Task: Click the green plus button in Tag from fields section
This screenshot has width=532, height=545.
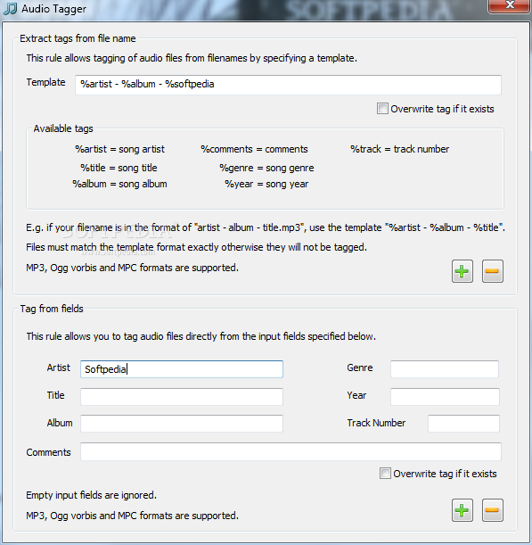Action: click(462, 510)
